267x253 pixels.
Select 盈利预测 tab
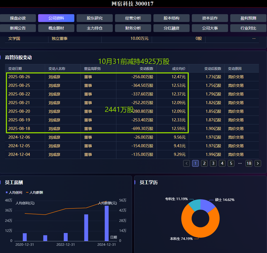tap(248, 18)
